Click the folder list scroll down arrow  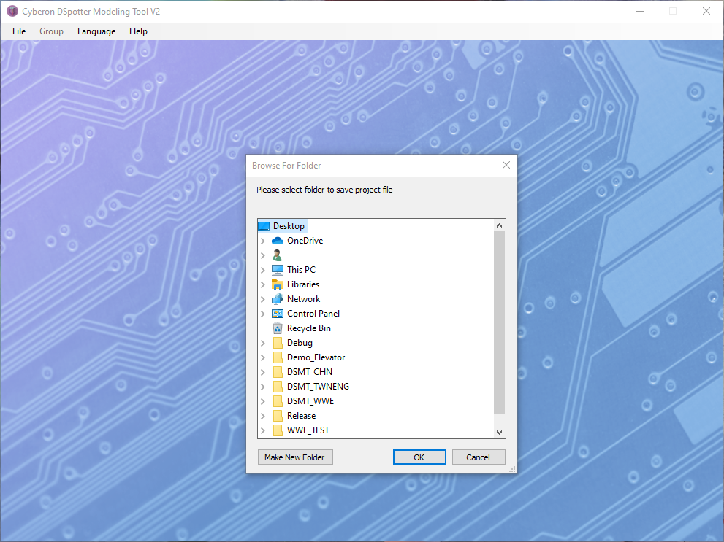tap(499, 433)
